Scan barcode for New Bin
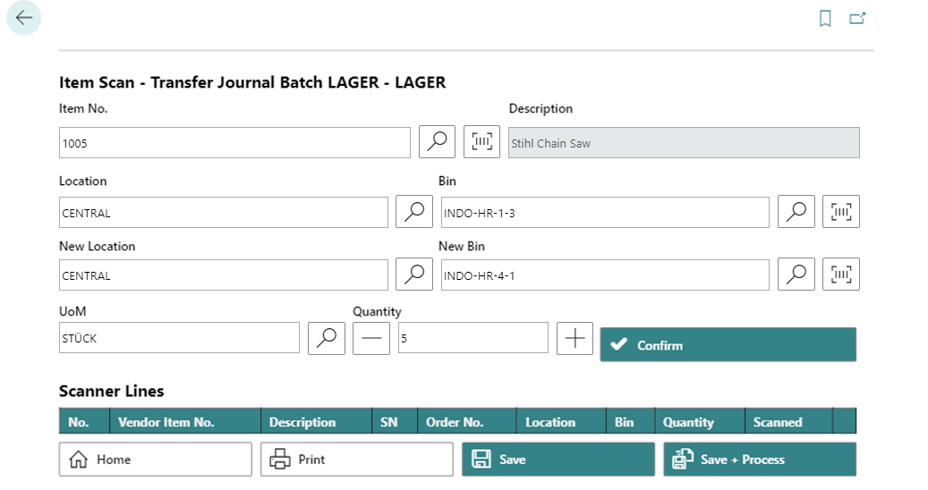The width and height of the screenshot is (928, 490). click(x=841, y=275)
